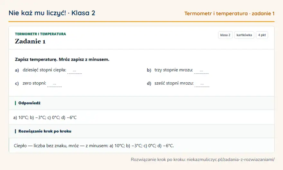Click the answer blank for 'trzy stopnie mrozu'
This screenshot has height=170, width=283.
(x=201, y=70)
